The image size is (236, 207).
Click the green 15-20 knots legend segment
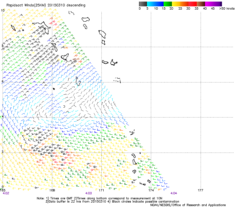[x=168, y=4]
